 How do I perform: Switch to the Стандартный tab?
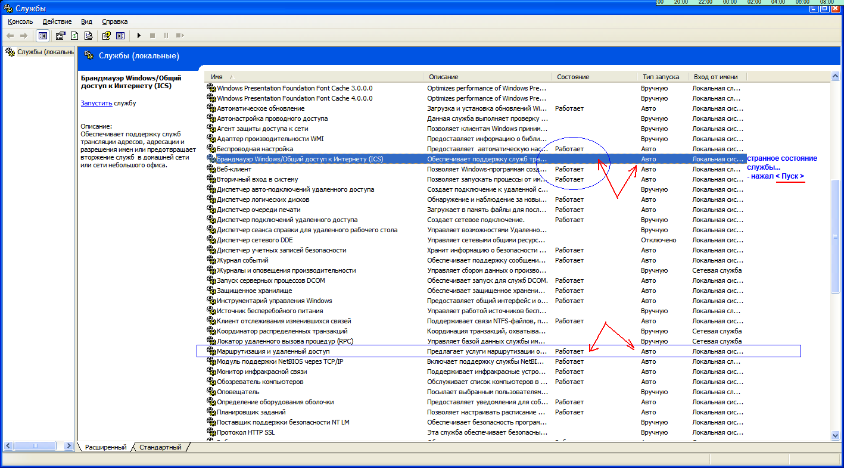[x=160, y=447]
